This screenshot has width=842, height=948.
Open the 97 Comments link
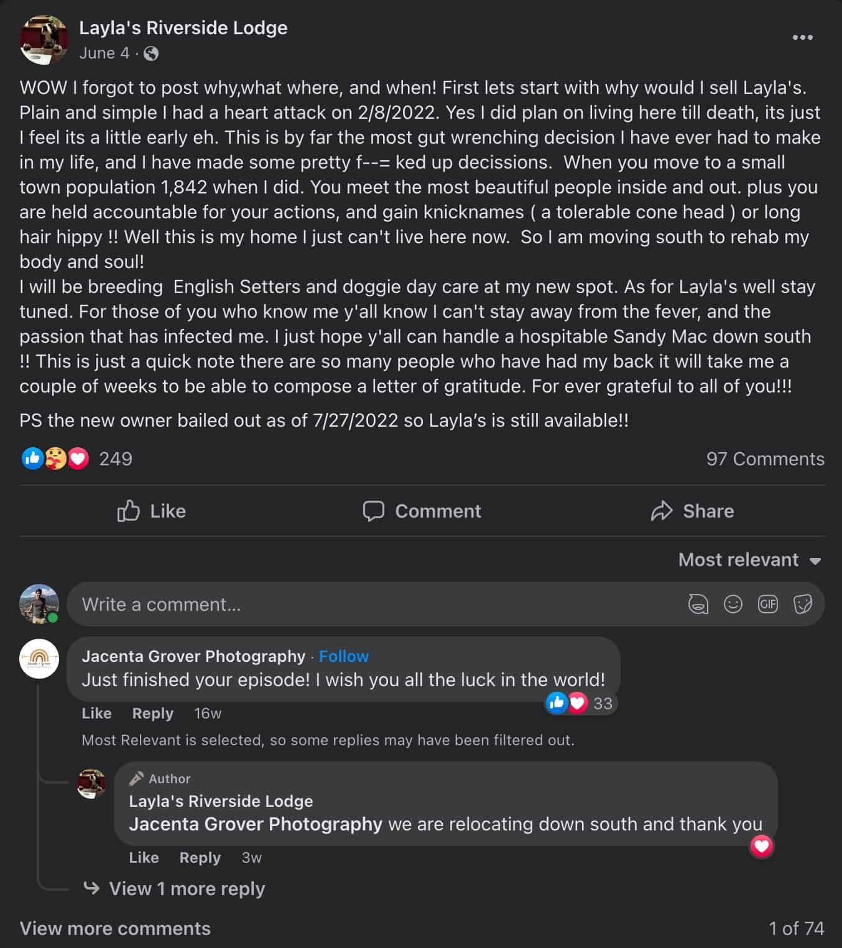point(765,459)
